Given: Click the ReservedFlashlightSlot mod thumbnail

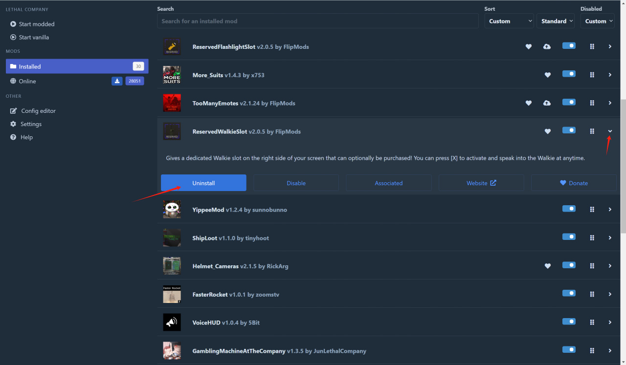Looking at the screenshot, I should [x=172, y=47].
